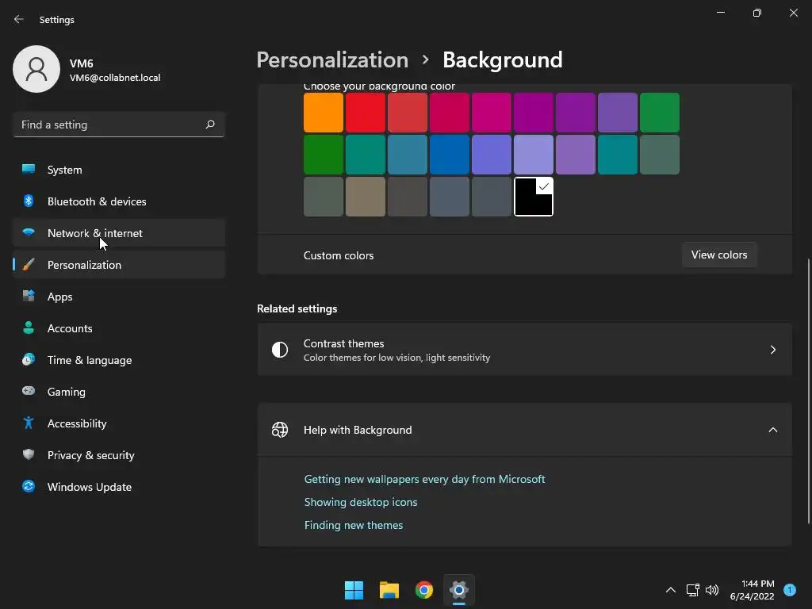812x609 pixels.
Task: Go to Time & language settings
Action: (89, 360)
